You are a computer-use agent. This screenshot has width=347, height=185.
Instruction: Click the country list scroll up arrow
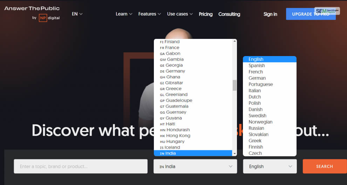coord(234,42)
